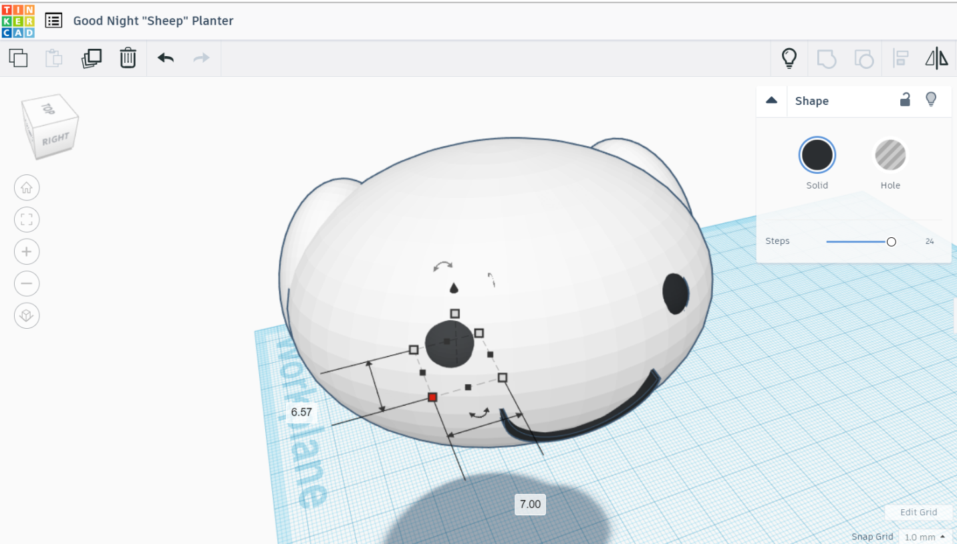957x544 pixels.
Task: Select the Solid color swatch
Action: pos(817,155)
